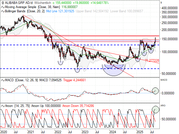Viewport: 179px width, 134px height.
Task: Click the closing price c 155,440000
Action: 62,3
